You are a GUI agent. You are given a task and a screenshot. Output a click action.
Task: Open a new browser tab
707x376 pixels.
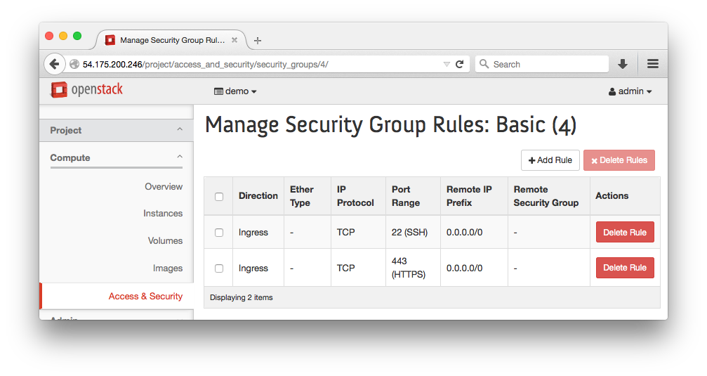[x=258, y=41]
